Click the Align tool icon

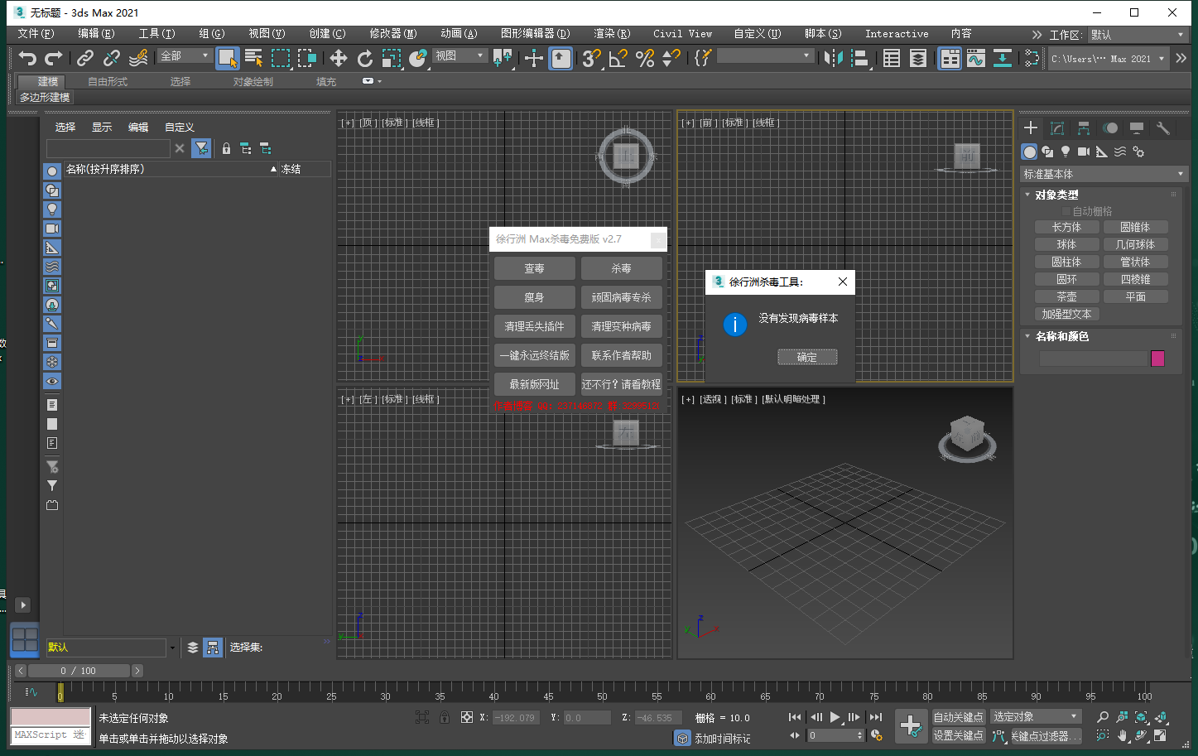coord(860,58)
